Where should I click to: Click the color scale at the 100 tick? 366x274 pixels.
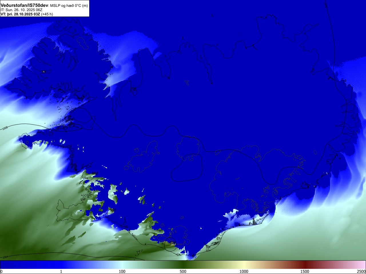[x=122, y=271]
